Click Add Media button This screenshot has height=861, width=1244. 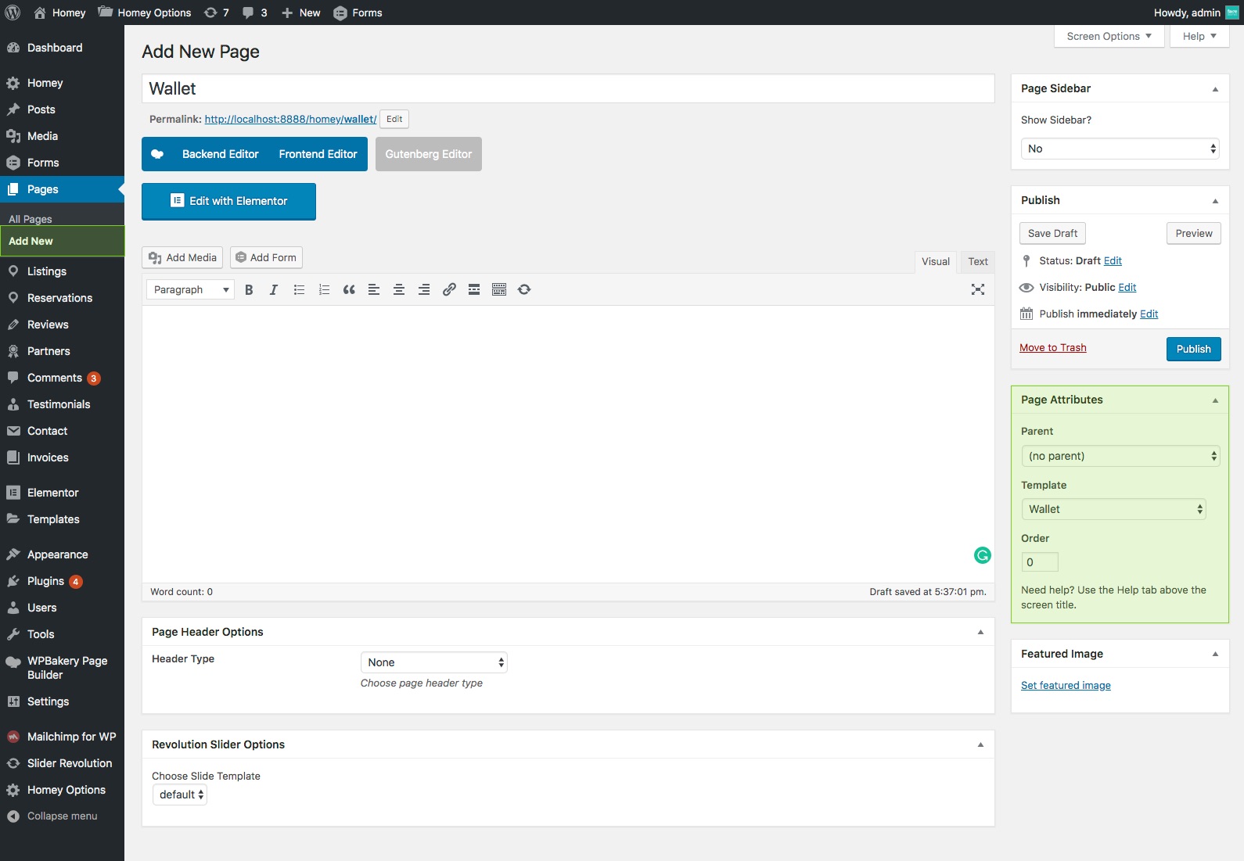point(182,257)
